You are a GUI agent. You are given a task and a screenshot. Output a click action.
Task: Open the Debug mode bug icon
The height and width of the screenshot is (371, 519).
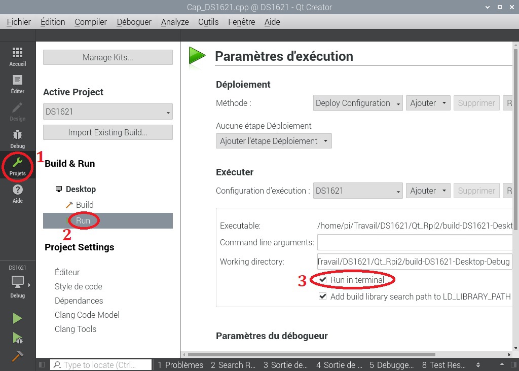point(17,138)
